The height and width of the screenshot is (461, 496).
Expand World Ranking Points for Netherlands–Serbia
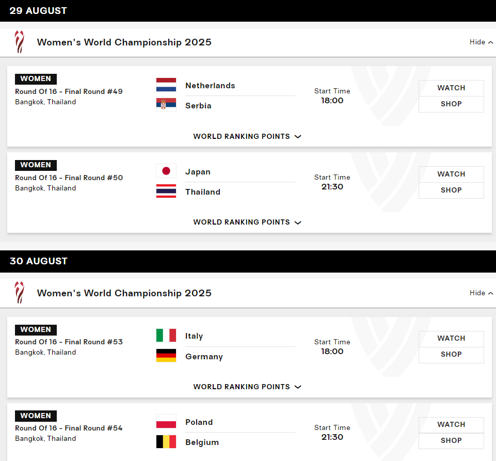click(247, 136)
